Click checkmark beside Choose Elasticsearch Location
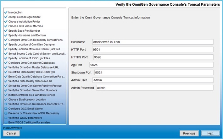 coord(6,99)
